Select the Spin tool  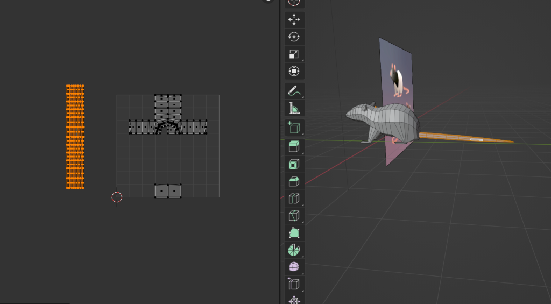294,250
